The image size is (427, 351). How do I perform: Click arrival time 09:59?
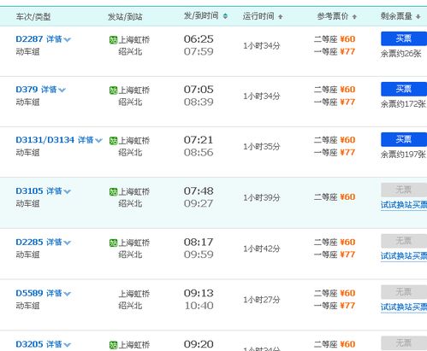[x=199, y=254]
